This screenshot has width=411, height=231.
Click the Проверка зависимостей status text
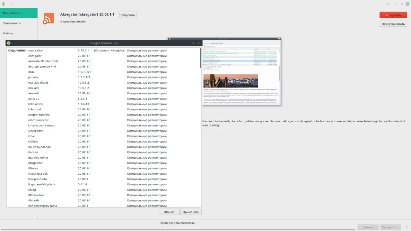pyautogui.click(x=178, y=223)
